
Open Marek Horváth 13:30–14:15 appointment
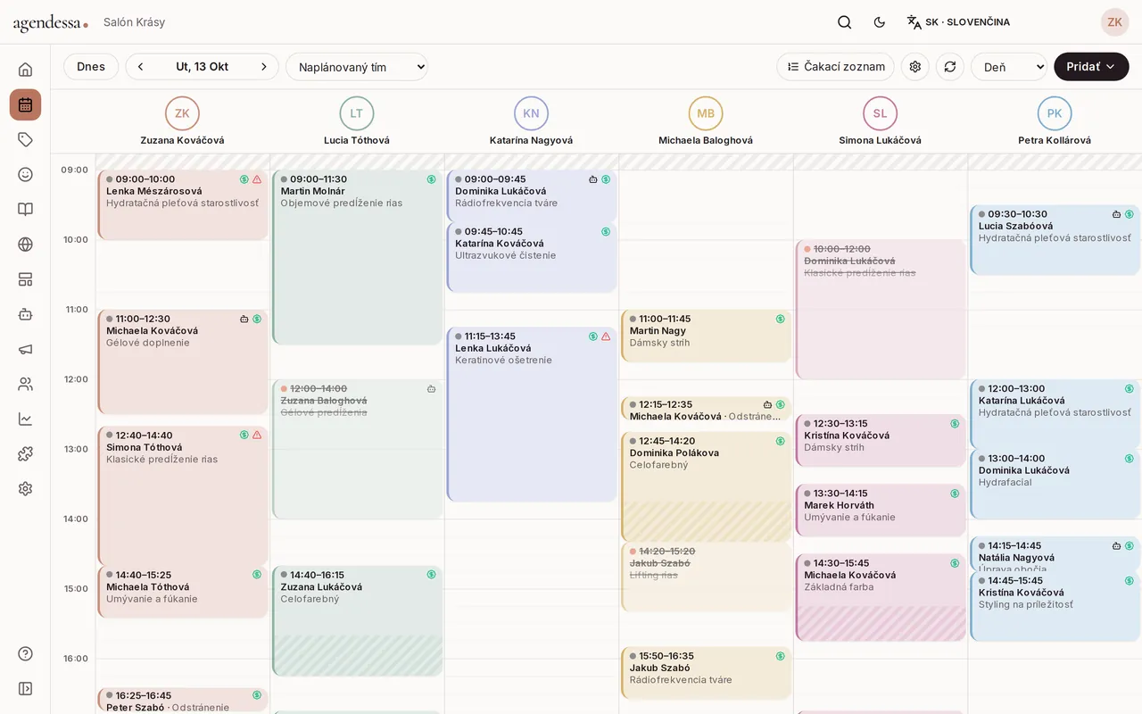pyautogui.click(x=881, y=511)
